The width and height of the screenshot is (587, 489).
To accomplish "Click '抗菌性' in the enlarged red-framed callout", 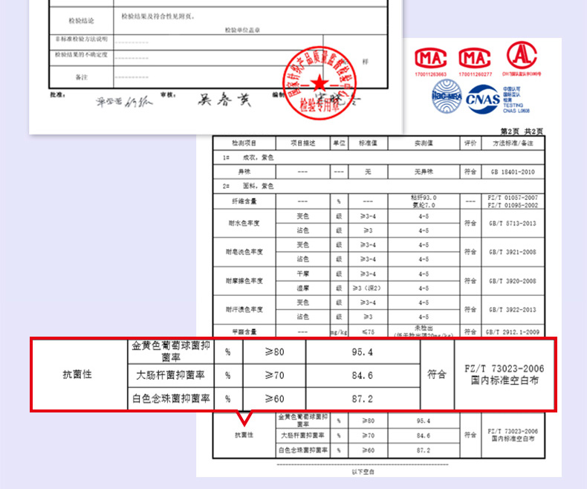I will click(77, 375).
